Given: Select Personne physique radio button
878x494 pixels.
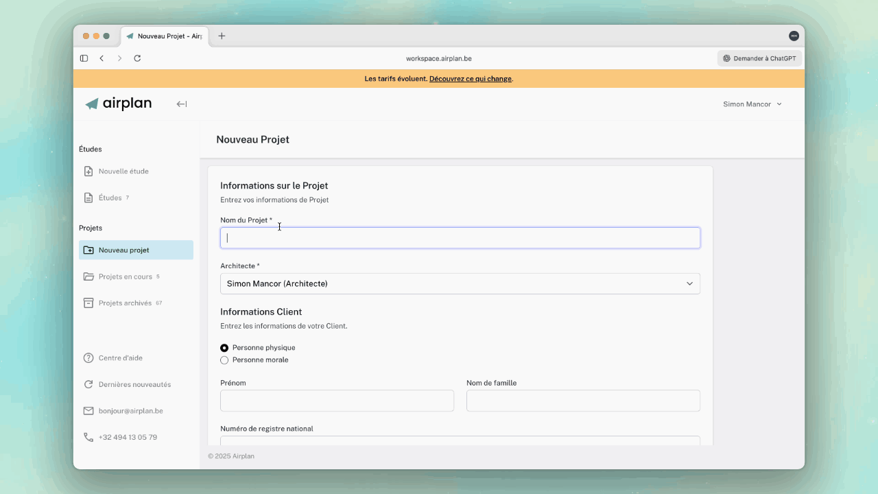Looking at the screenshot, I should point(224,348).
